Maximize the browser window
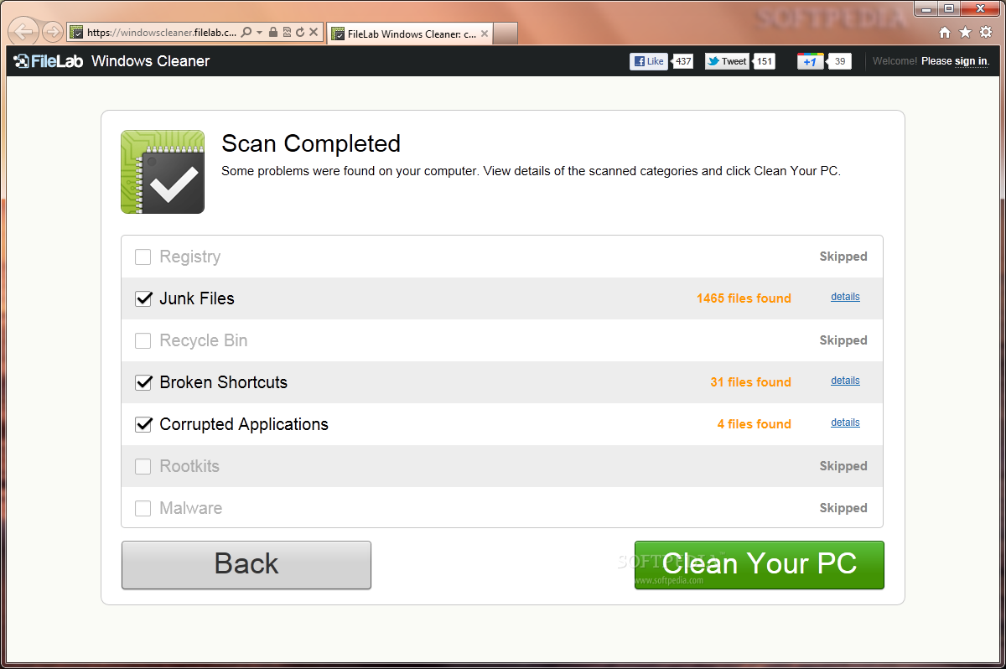Viewport: 1006px width, 669px height. pyautogui.click(x=948, y=8)
